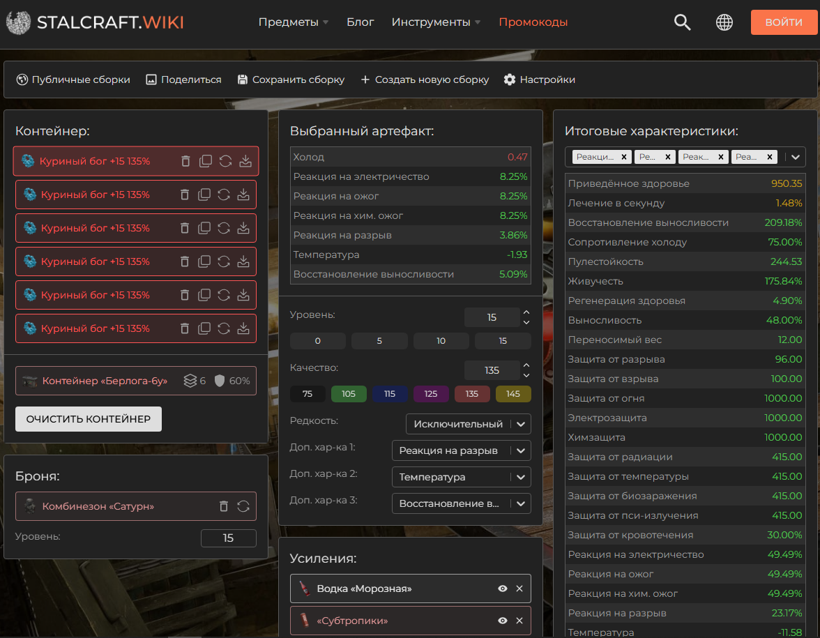Viewport: 820px width, 638px height.
Task: Toggle visibility of «Субтропики» boost
Action: point(503,621)
